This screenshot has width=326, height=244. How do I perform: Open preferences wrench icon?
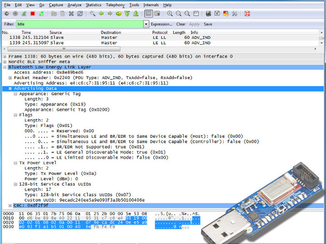tap(235, 14)
